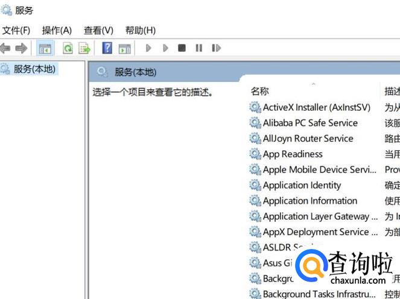Click the gear icon beside Application Information
Screen dimensions: 400x299
tap(255, 201)
